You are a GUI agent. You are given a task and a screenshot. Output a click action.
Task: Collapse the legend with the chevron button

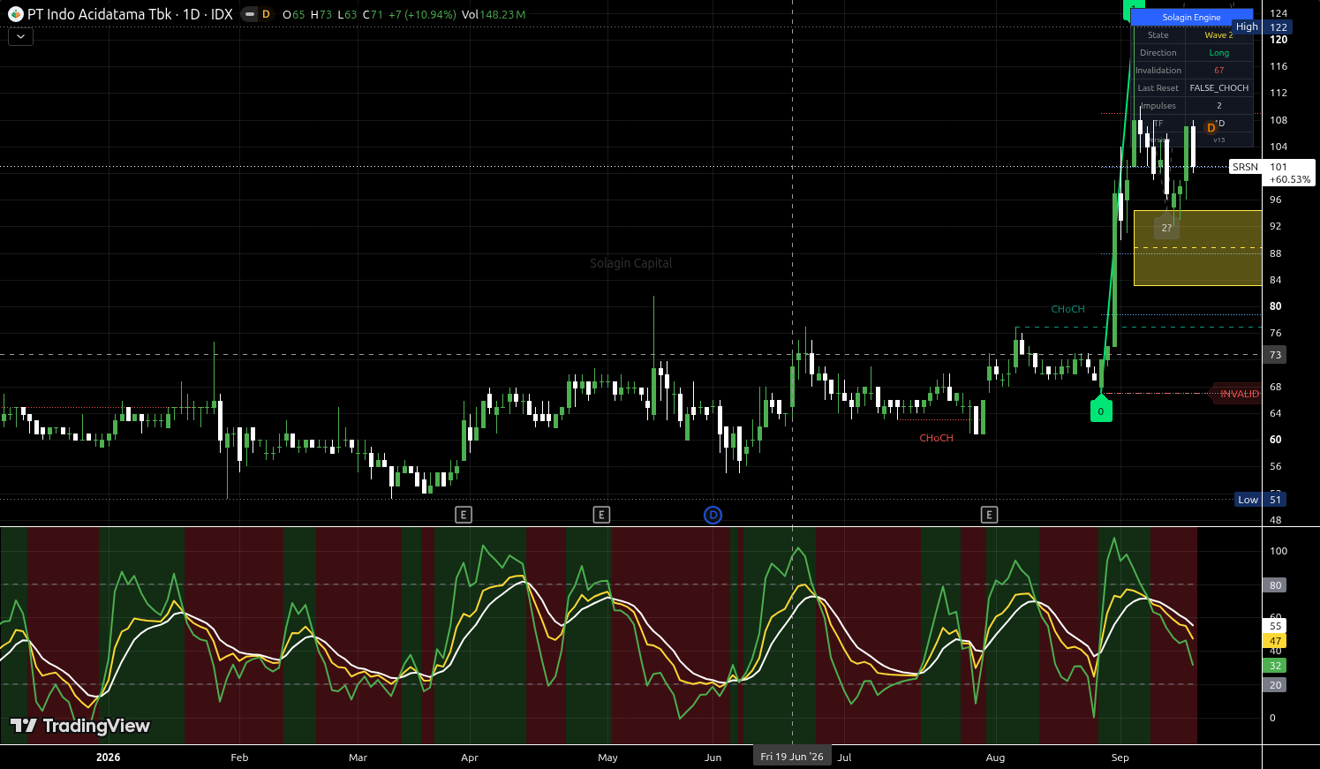point(20,36)
